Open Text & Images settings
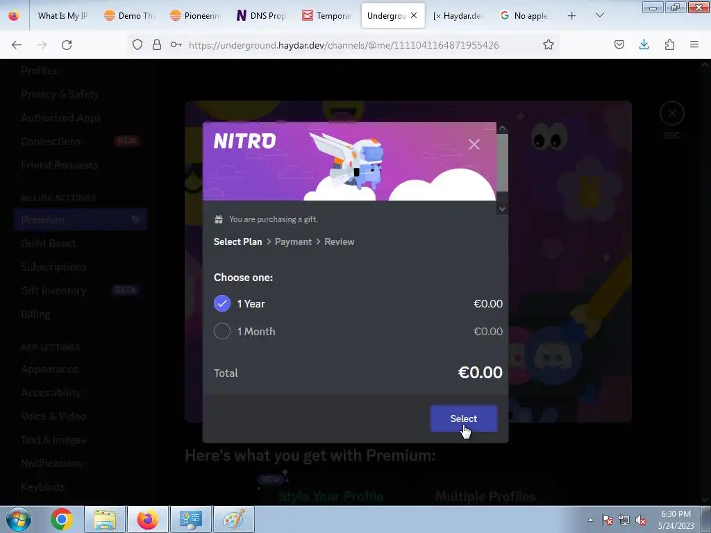 [x=53, y=439]
